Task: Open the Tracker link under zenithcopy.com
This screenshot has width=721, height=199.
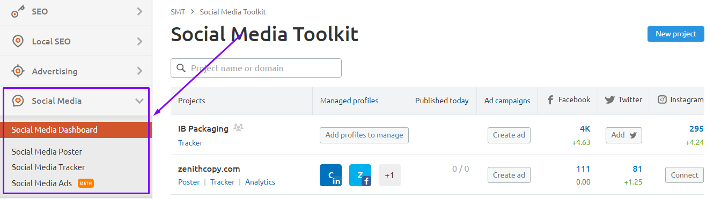Action: (x=223, y=182)
